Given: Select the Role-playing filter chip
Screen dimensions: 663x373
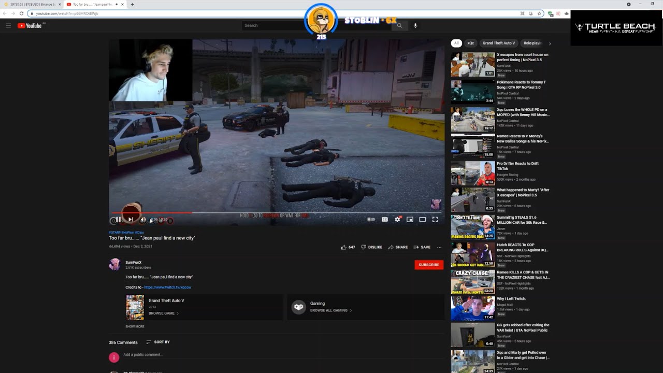Looking at the screenshot, I should tap(532, 43).
